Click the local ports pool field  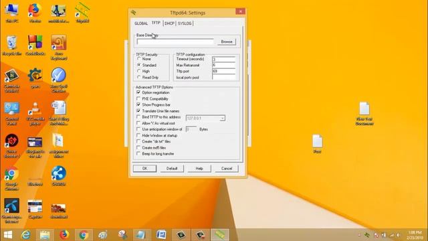pyautogui.click(x=223, y=78)
